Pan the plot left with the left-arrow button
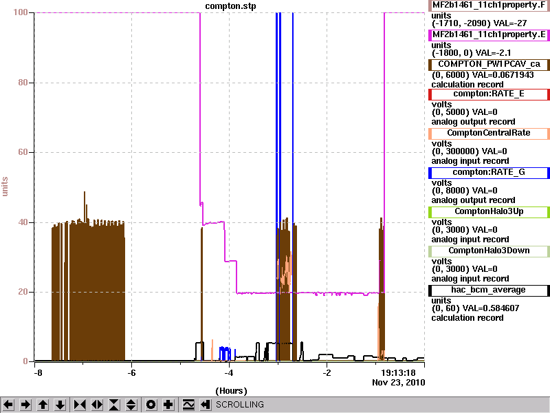 point(8,405)
